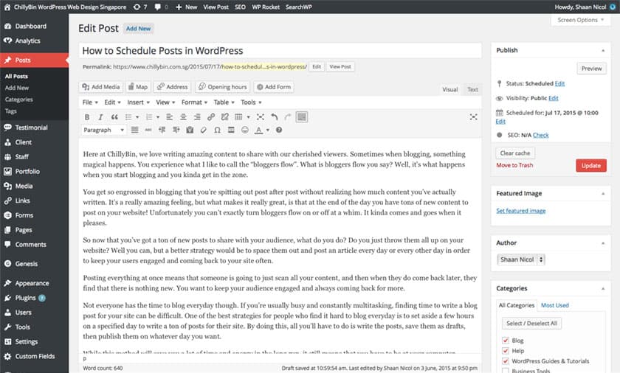Toggle the toolbar kitchen sink button
620x373 pixels.
(302, 116)
